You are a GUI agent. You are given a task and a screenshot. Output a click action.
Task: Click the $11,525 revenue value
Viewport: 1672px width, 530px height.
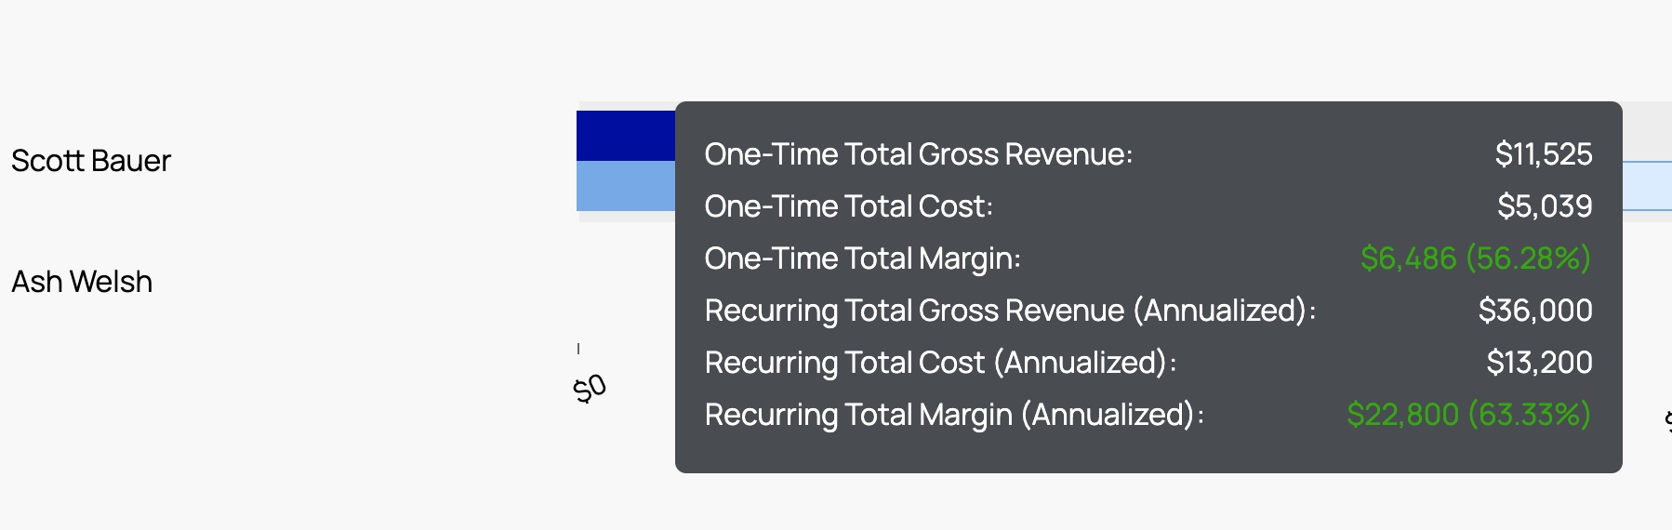coord(1543,154)
